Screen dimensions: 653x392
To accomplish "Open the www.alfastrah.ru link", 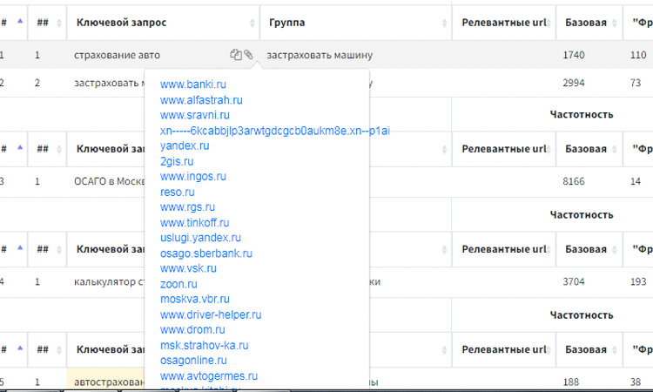I will pos(201,99).
